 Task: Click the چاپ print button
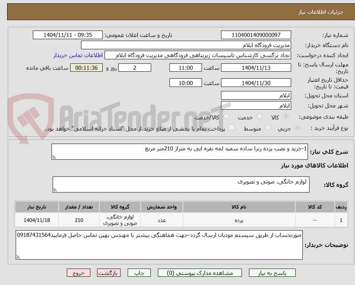tap(139, 273)
